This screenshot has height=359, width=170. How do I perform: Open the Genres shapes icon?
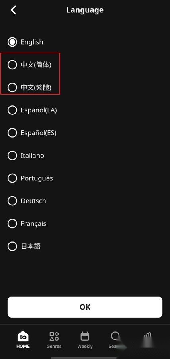54,336
